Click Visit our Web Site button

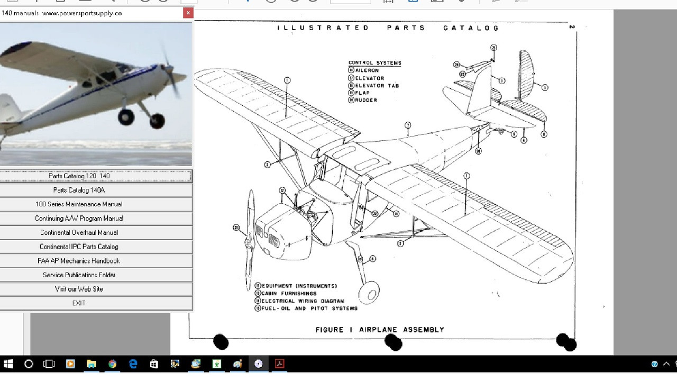(96, 289)
